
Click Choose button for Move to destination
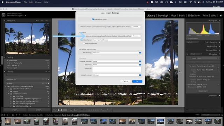136,36
